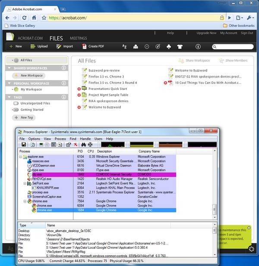This screenshot has height=266, width=259.
Task: Open the Find menu in Process Explorer
Action: tap(73, 139)
